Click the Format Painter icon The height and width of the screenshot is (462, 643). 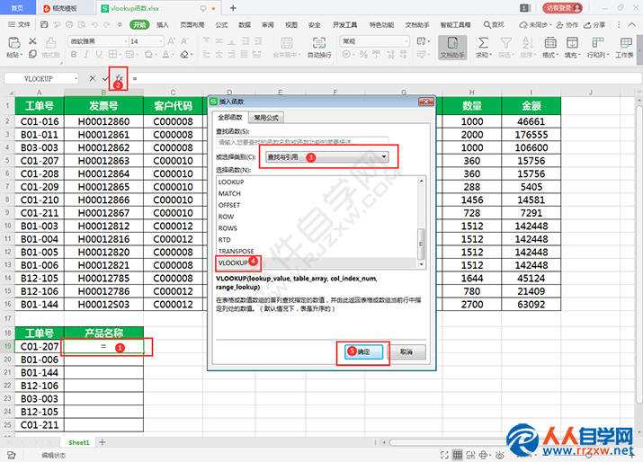click(51, 43)
